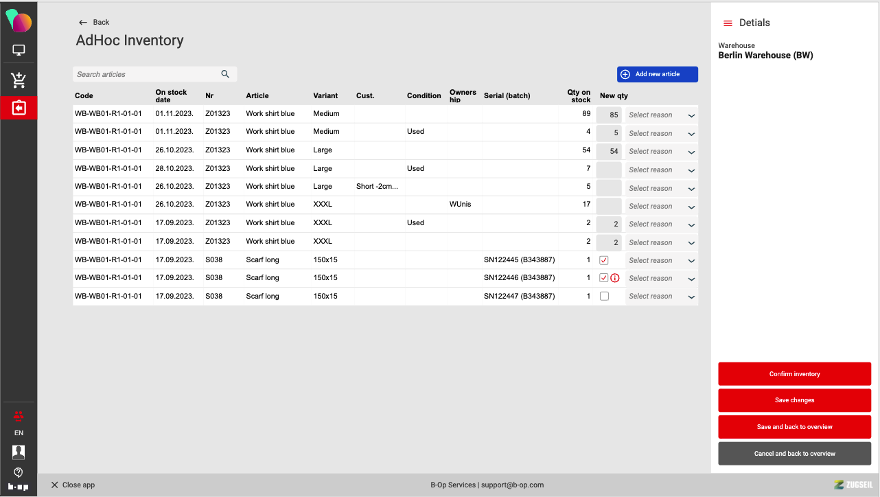Open the shopping cart add icon
Image resolution: width=880 pixels, height=497 pixels.
[19, 80]
